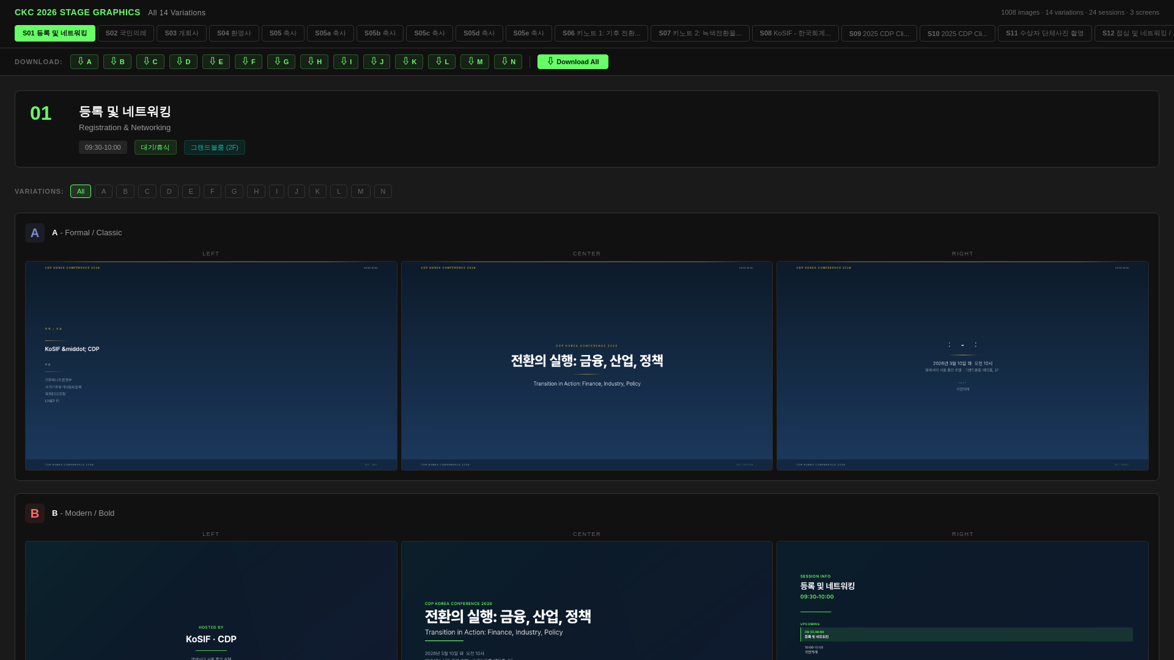This screenshot has height=660, width=1174.
Task: Filter to variation E only
Action: tap(191, 191)
